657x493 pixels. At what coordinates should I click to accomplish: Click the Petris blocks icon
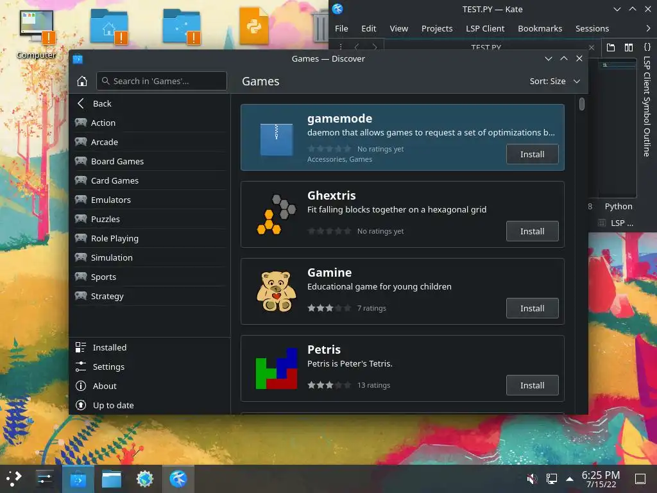[x=276, y=368]
